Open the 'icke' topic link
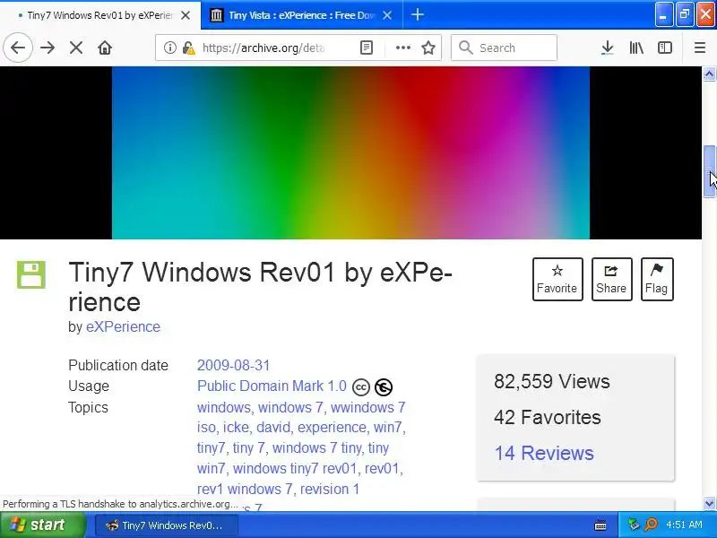 point(236,427)
